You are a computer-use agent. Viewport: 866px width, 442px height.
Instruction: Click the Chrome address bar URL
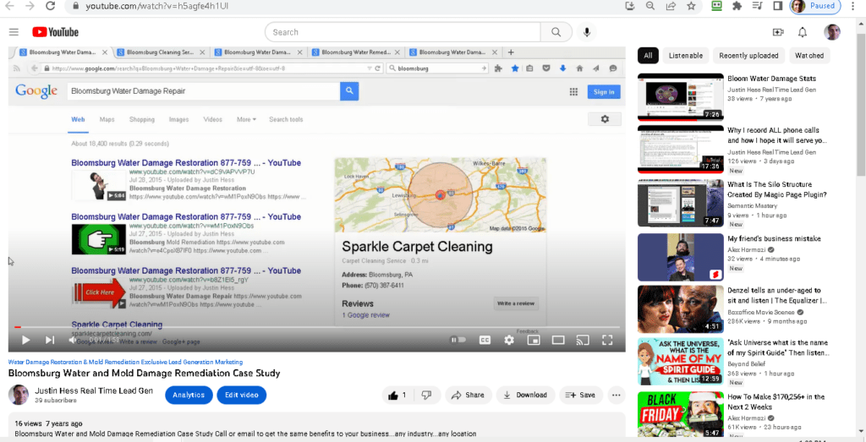click(158, 6)
